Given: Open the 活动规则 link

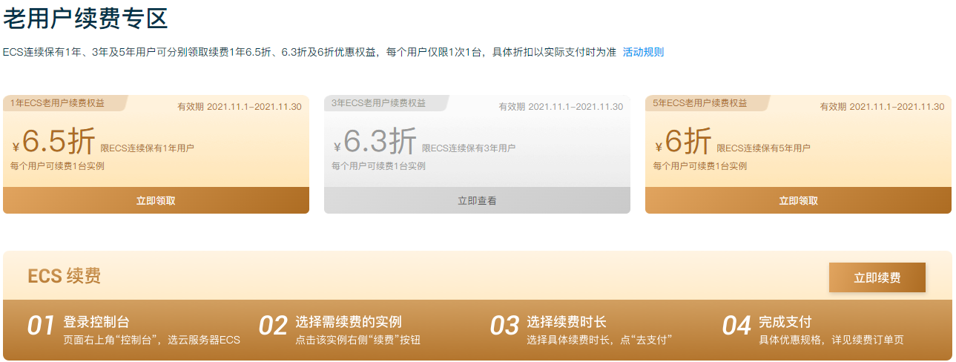Looking at the screenshot, I should point(643,52).
